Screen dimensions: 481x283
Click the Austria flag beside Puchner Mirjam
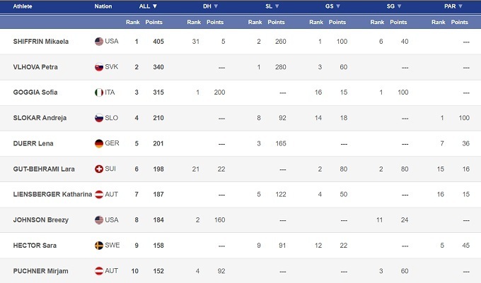pyautogui.click(x=99, y=271)
